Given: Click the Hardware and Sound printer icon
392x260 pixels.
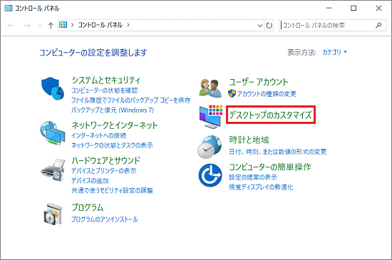Looking at the screenshot, I should [x=53, y=170].
